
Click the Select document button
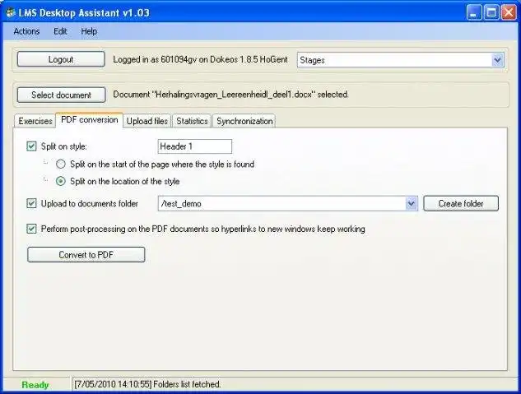(61, 95)
